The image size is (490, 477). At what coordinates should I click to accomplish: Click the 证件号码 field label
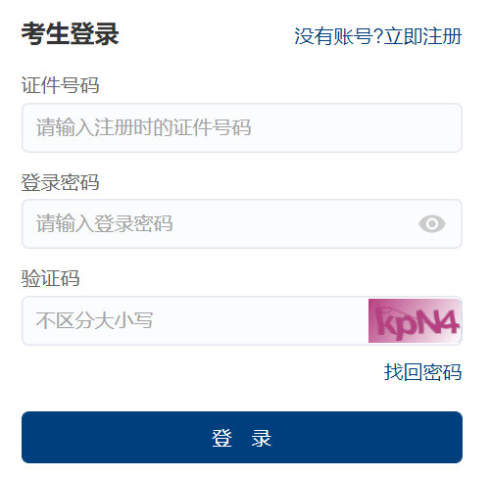coord(60,85)
